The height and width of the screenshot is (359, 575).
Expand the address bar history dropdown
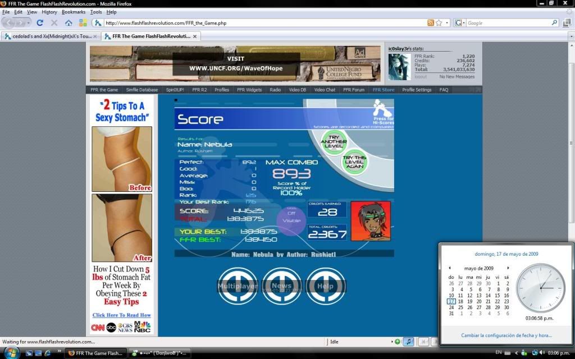tap(448, 23)
